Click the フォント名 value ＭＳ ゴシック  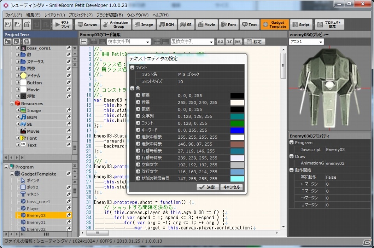pos(210,74)
